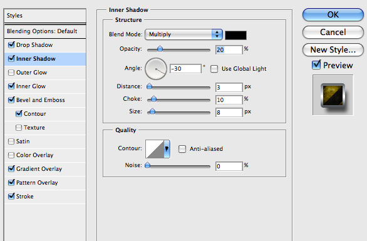Select the Texture sub-style row
This screenshot has width=367, height=241.
coord(45,128)
